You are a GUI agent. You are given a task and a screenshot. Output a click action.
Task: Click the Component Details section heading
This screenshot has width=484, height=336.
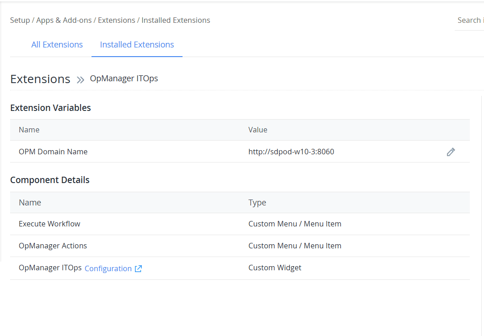[x=50, y=180]
